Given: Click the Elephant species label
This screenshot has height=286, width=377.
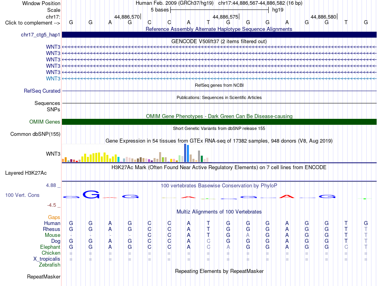Looking at the screenshot, I should tap(50, 247).
